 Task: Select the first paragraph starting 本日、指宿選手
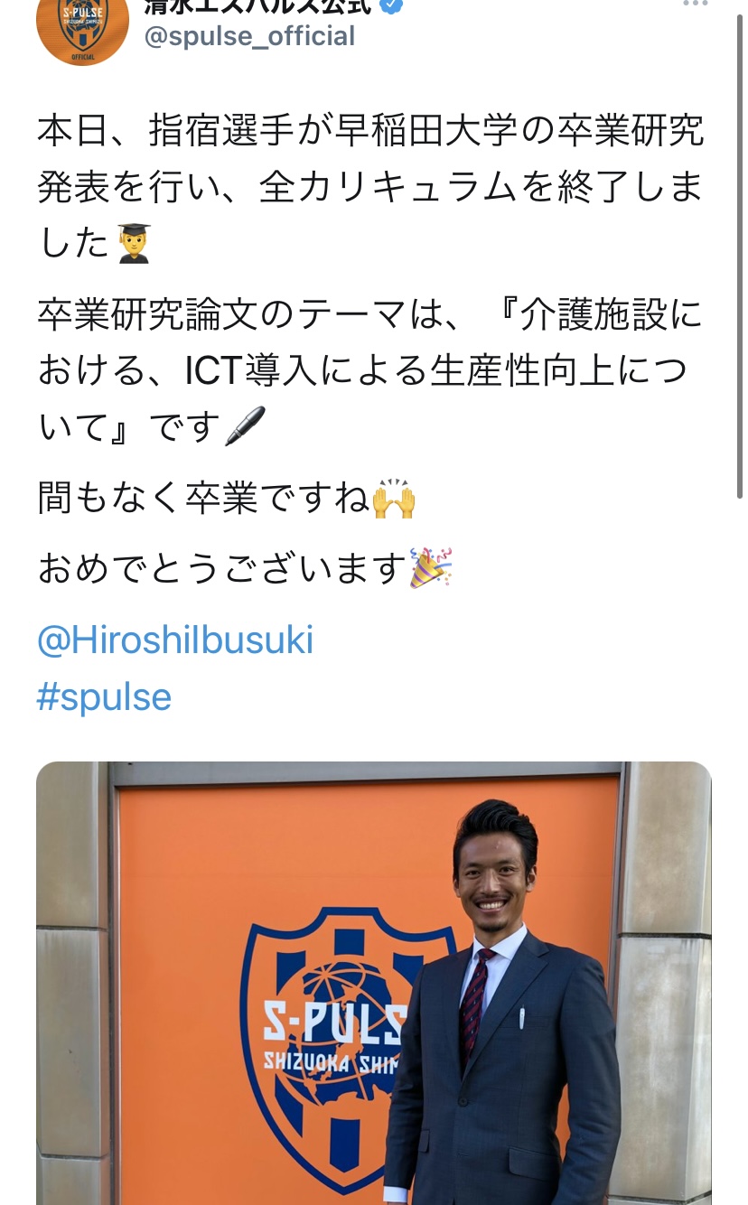(370, 187)
